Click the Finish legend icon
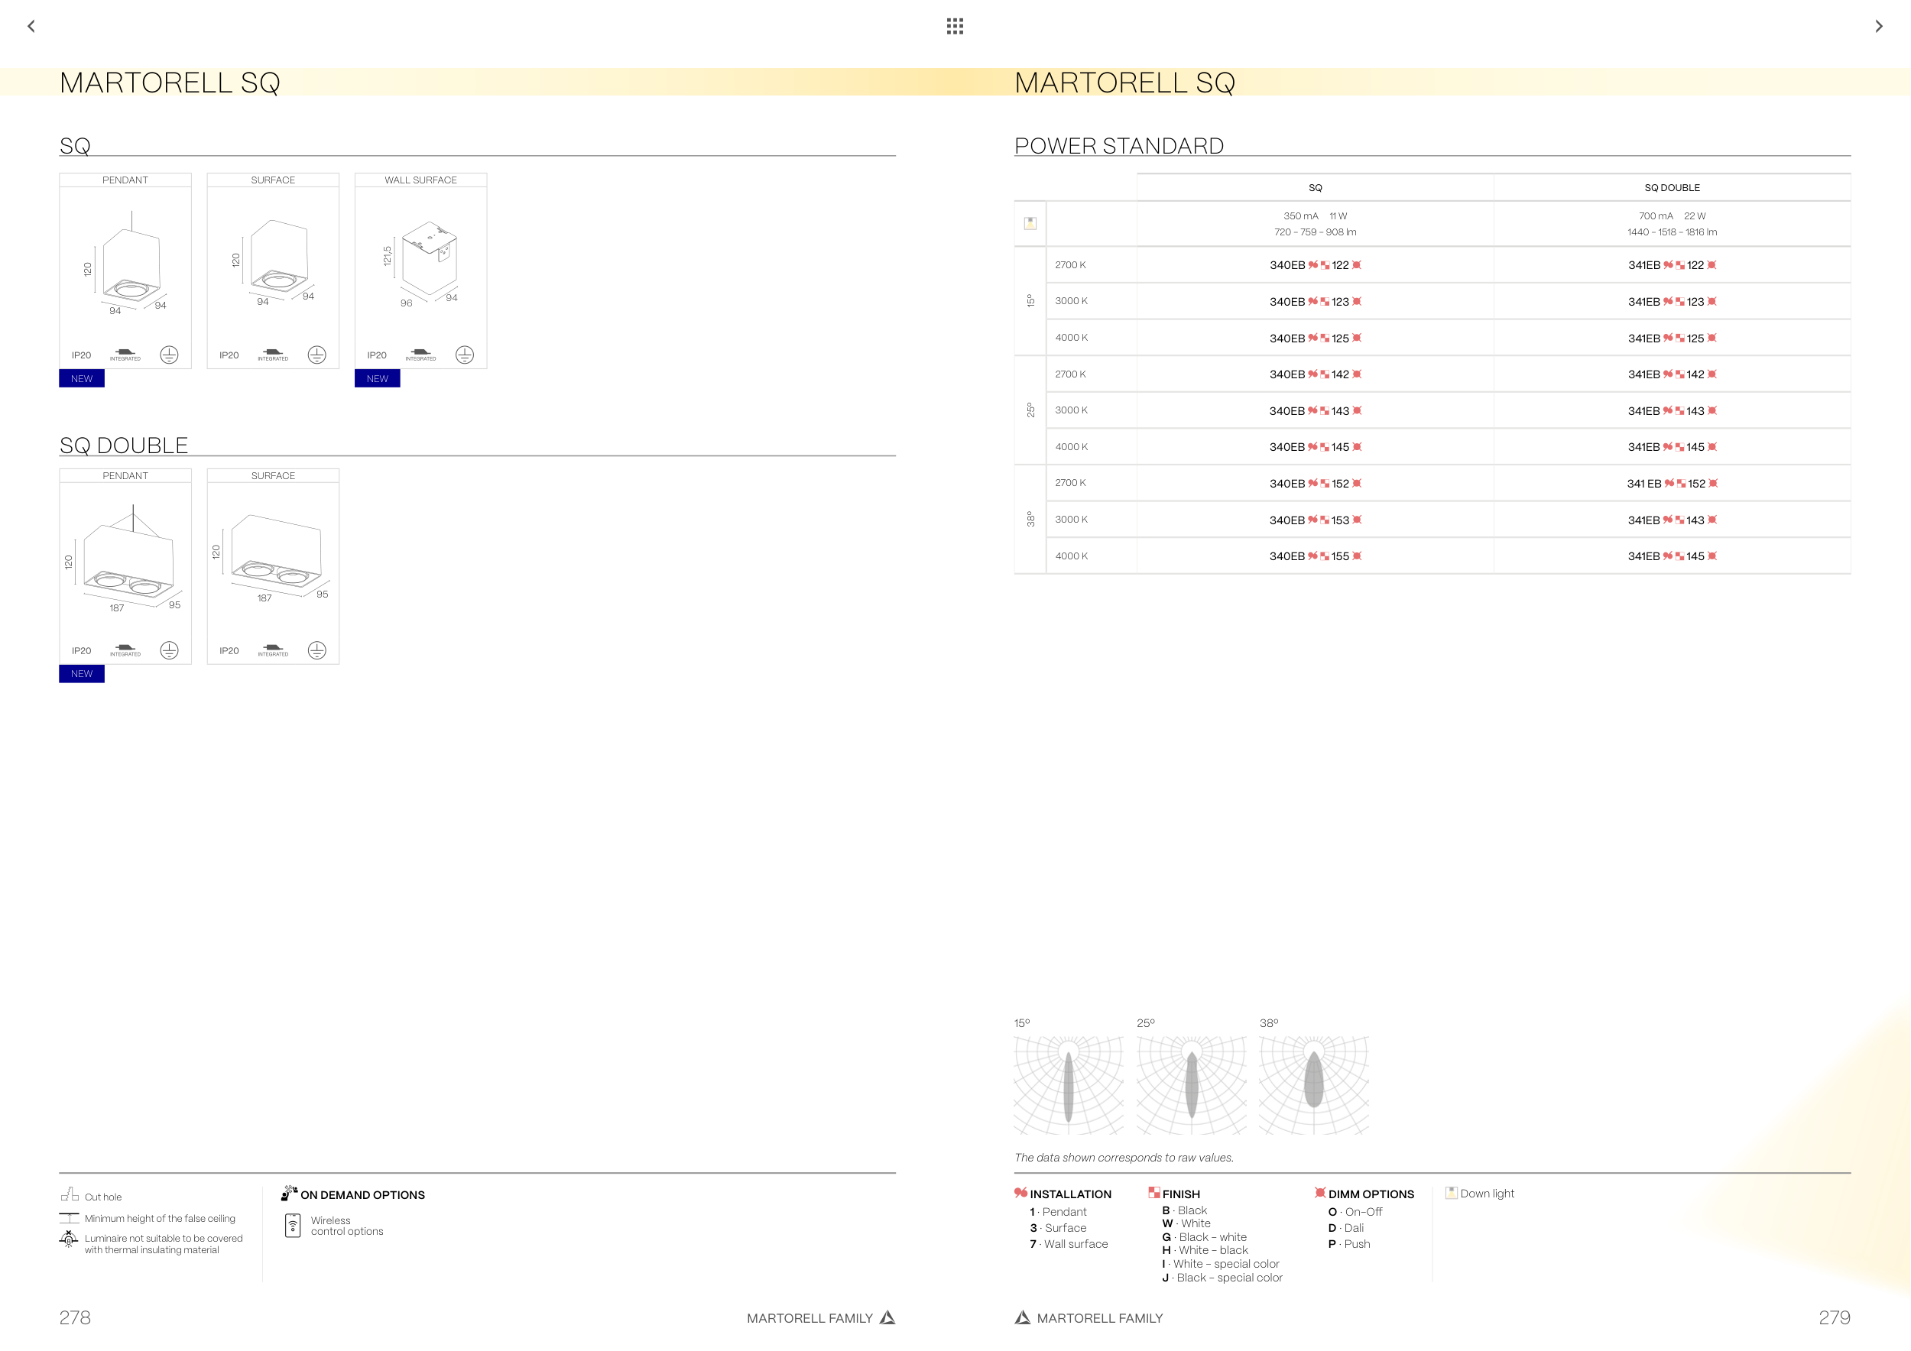The width and height of the screenshot is (1911, 1351). pos(1153,1193)
